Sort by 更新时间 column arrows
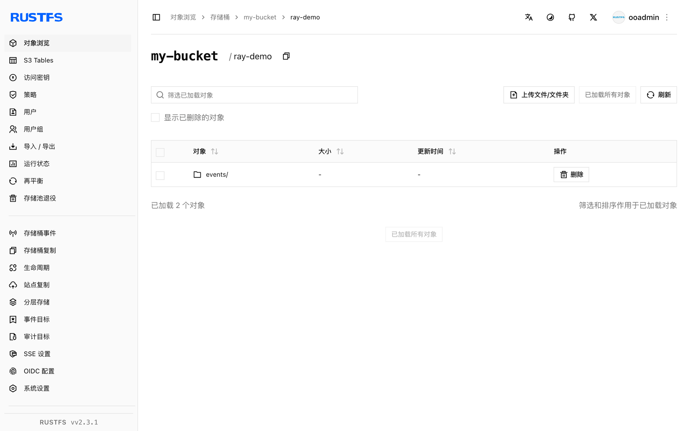The width and height of the screenshot is (690, 431). pos(452,151)
